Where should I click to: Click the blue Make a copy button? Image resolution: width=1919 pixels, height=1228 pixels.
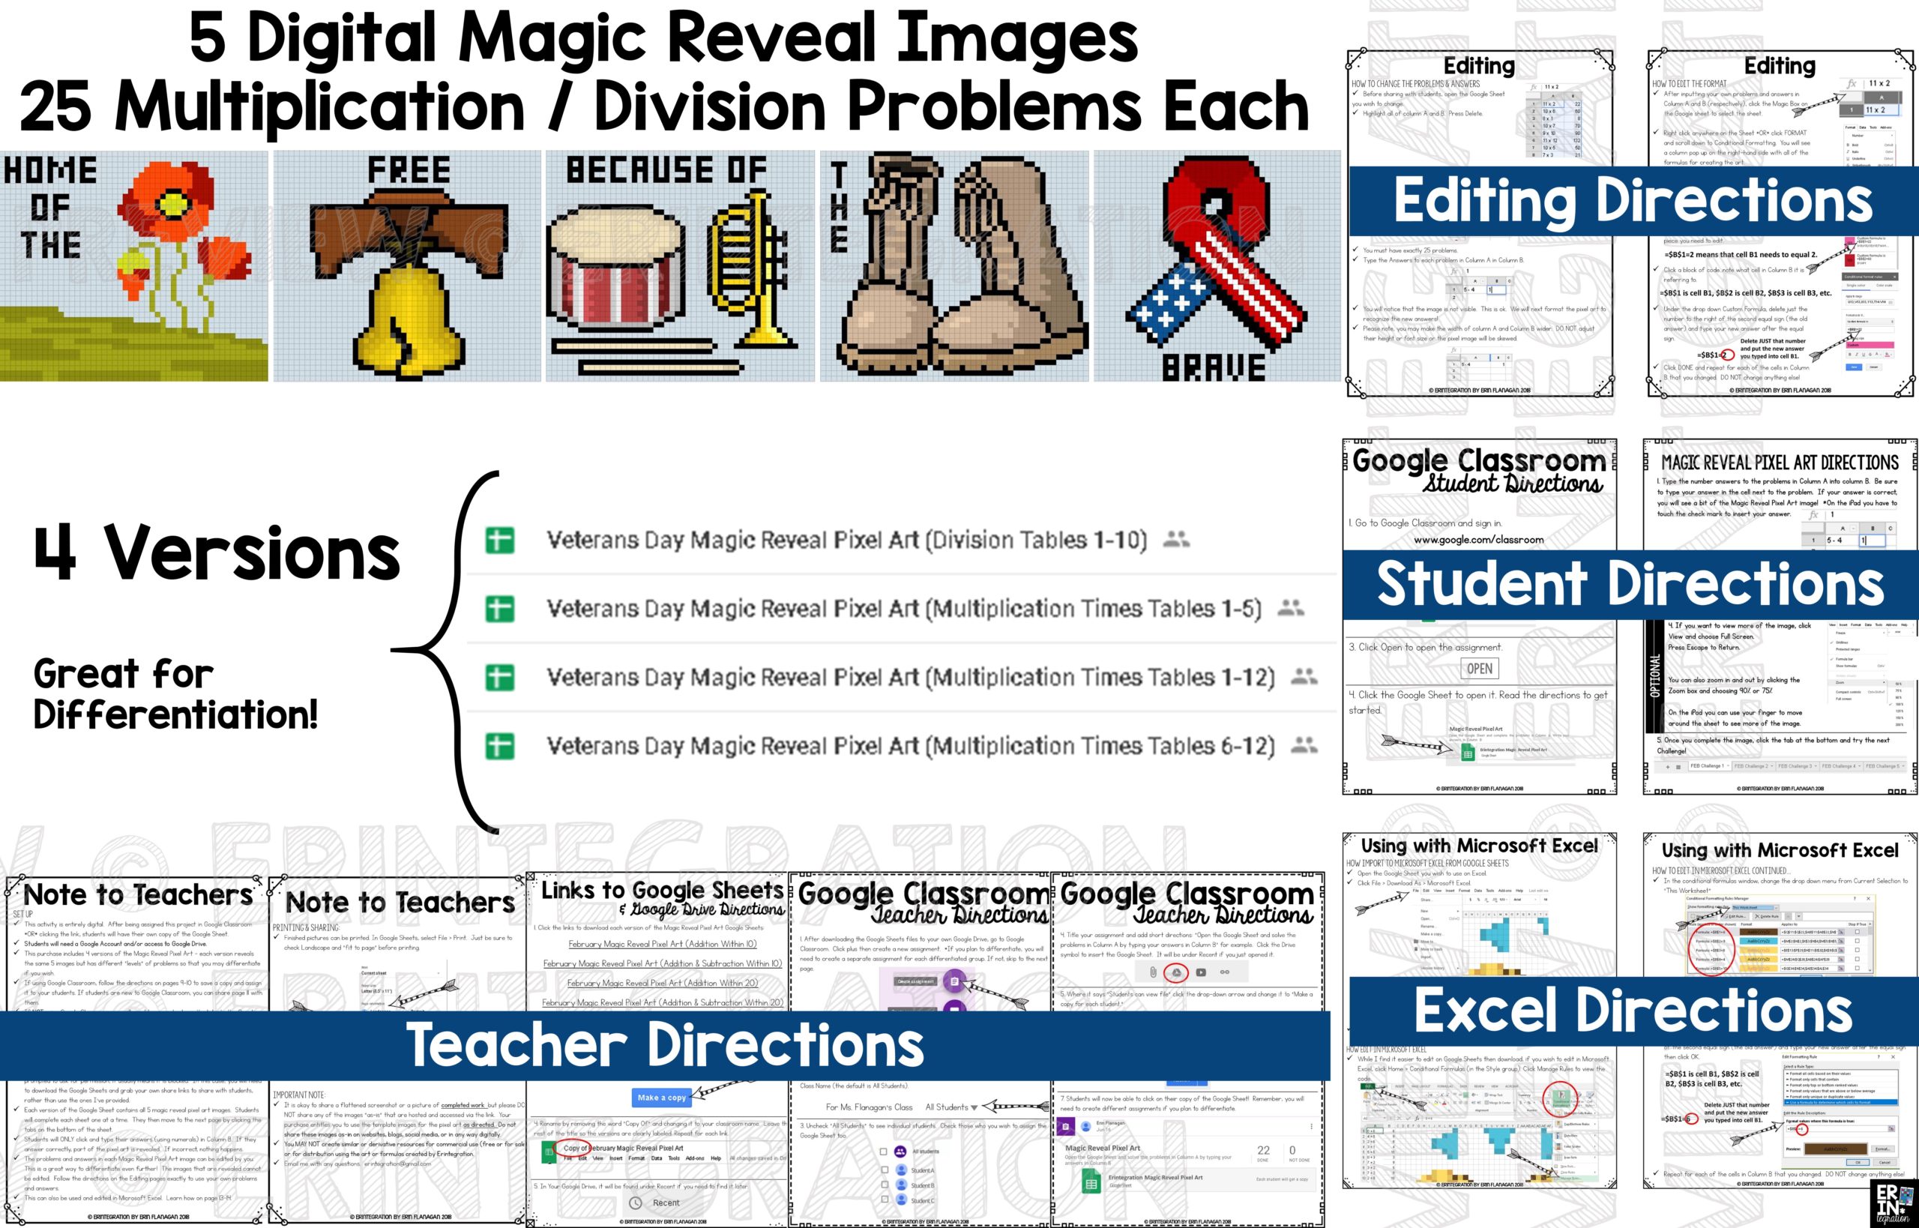click(662, 1098)
